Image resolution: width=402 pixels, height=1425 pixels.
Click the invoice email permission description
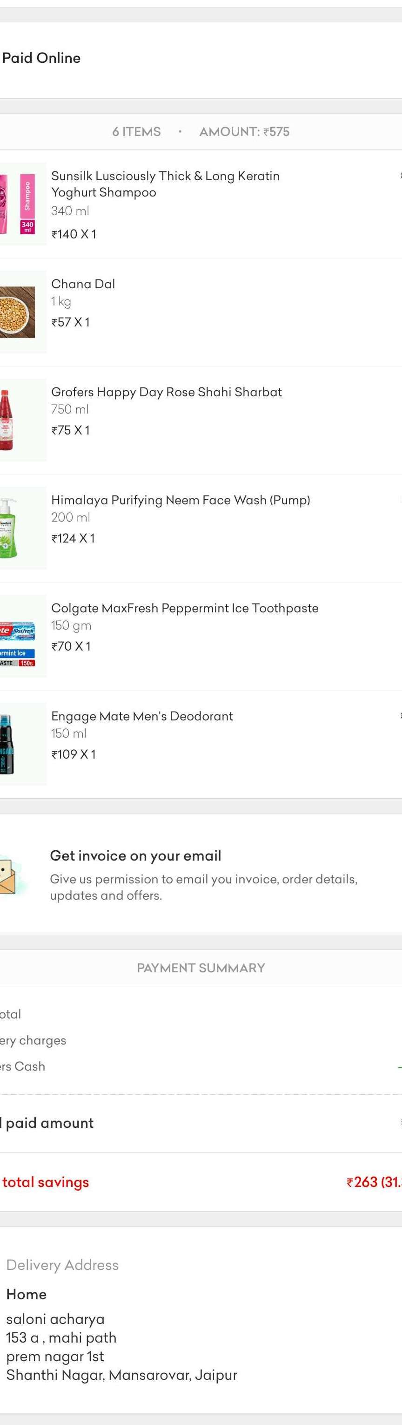pos(203,887)
